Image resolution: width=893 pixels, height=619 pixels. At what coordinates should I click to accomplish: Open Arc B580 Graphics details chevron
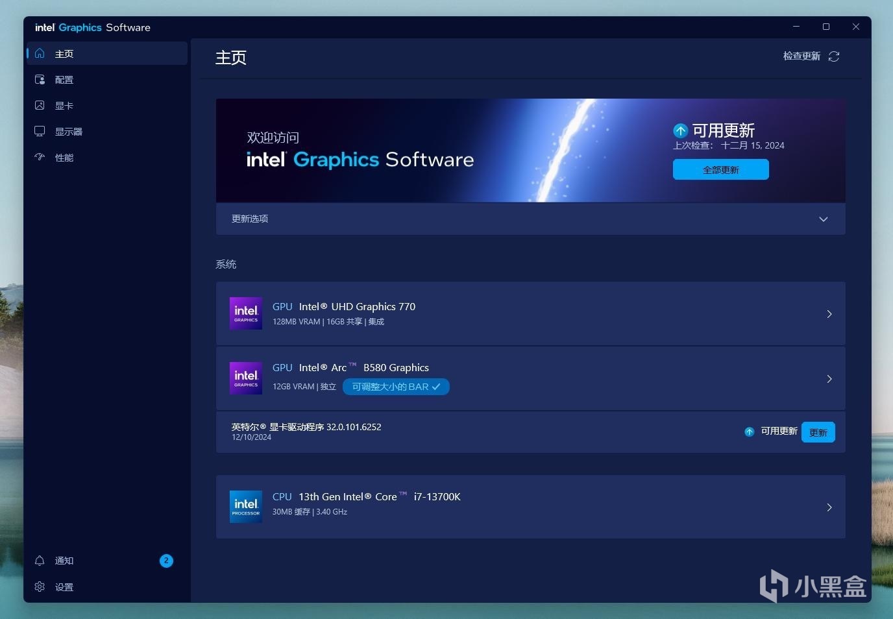pyautogui.click(x=829, y=379)
